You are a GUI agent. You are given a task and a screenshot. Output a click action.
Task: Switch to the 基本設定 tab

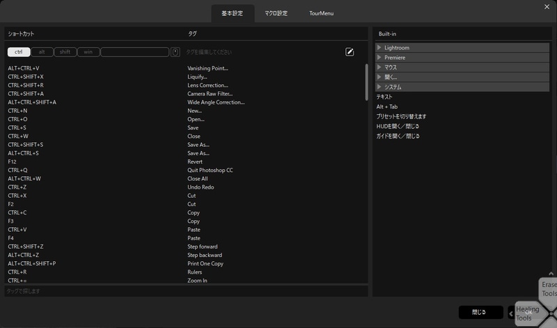[x=233, y=13]
